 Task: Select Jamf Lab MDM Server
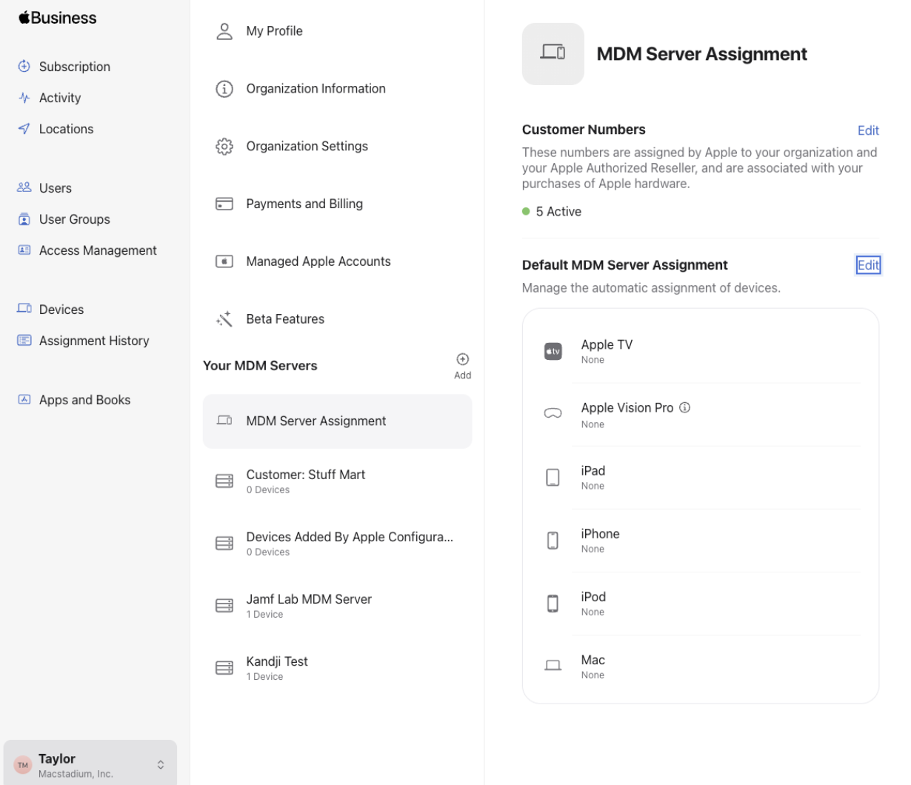337,606
